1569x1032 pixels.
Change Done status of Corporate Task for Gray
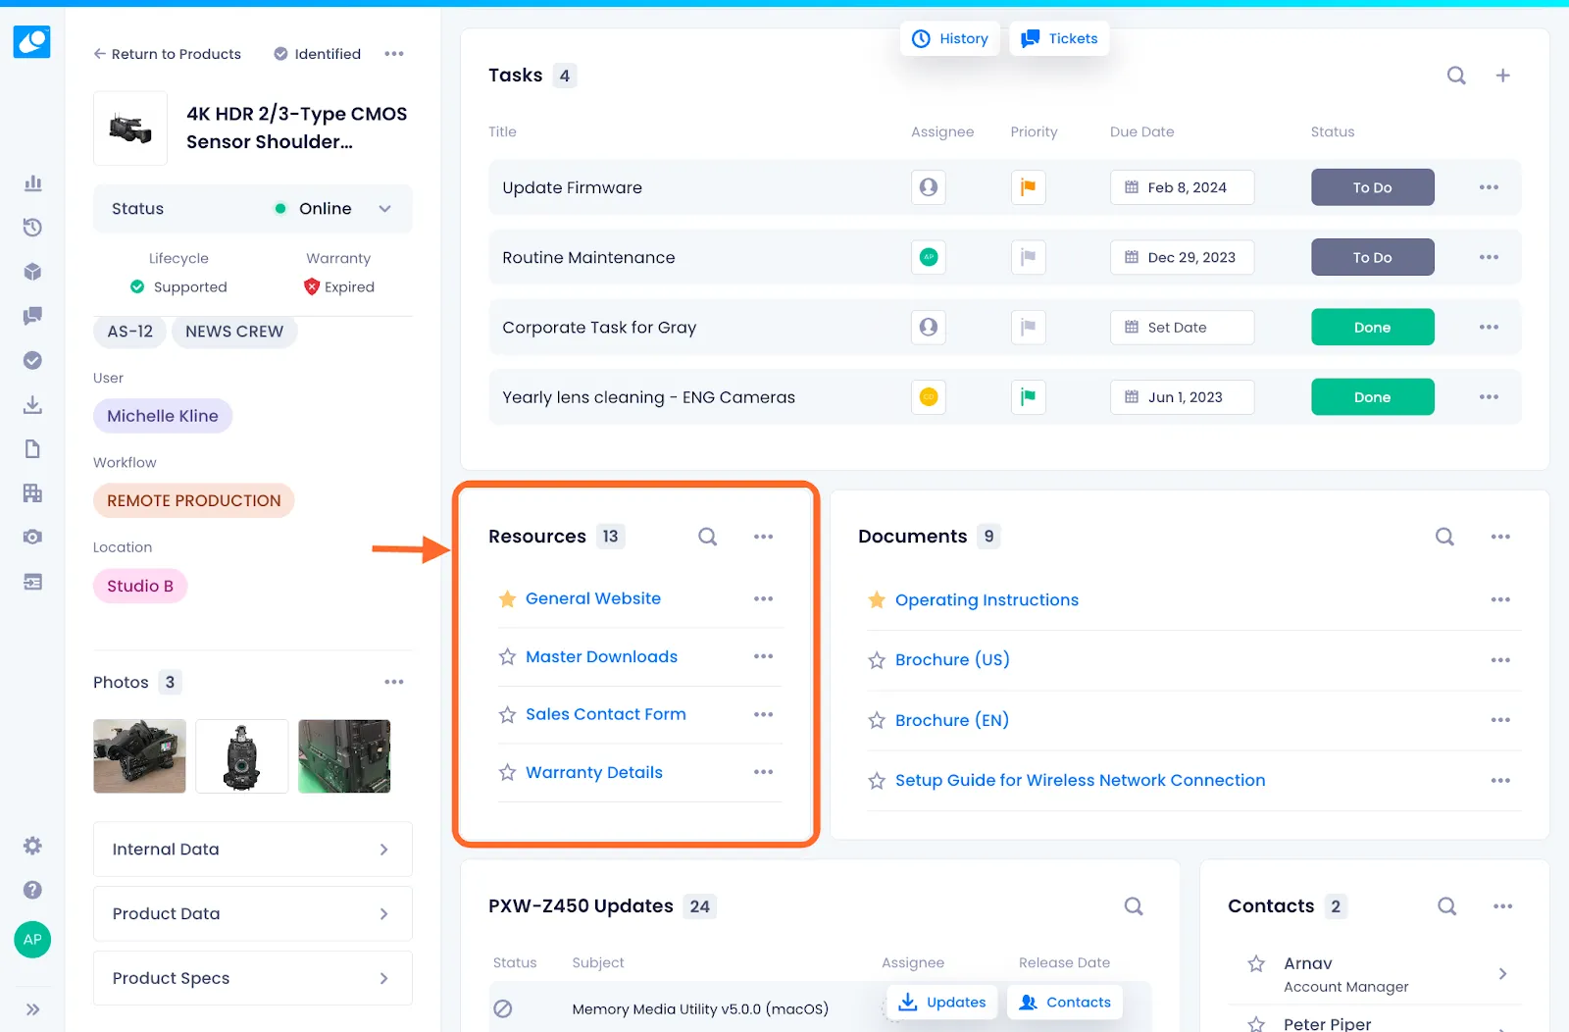(x=1372, y=327)
